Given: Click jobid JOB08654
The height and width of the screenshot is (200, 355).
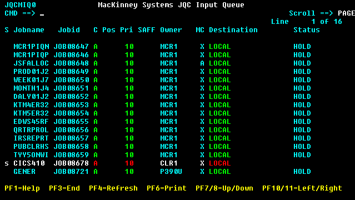Looking at the screenshot, I should pyautogui.click(x=71, y=113).
